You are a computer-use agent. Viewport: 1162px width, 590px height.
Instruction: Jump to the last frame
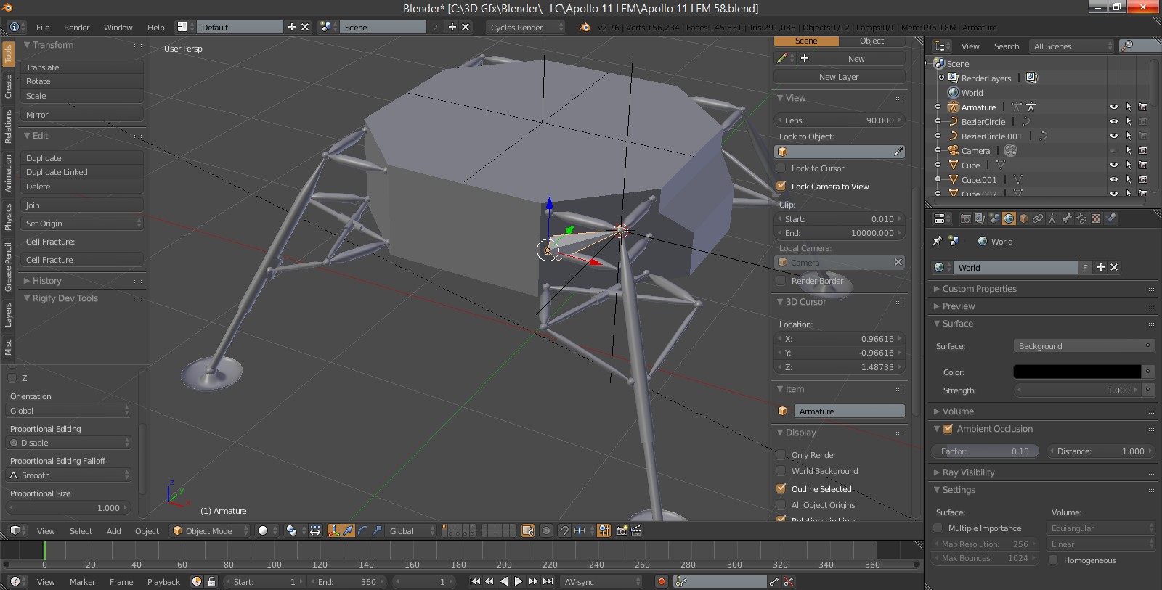coord(548,581)
